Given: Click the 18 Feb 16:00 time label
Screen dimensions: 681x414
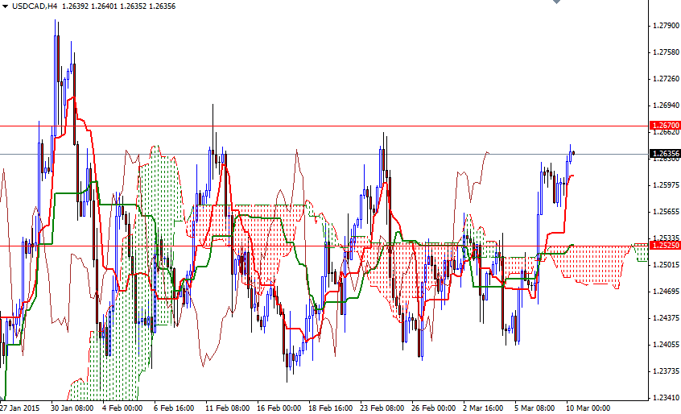Looking at the screenshot, I should tap(331, 408).
